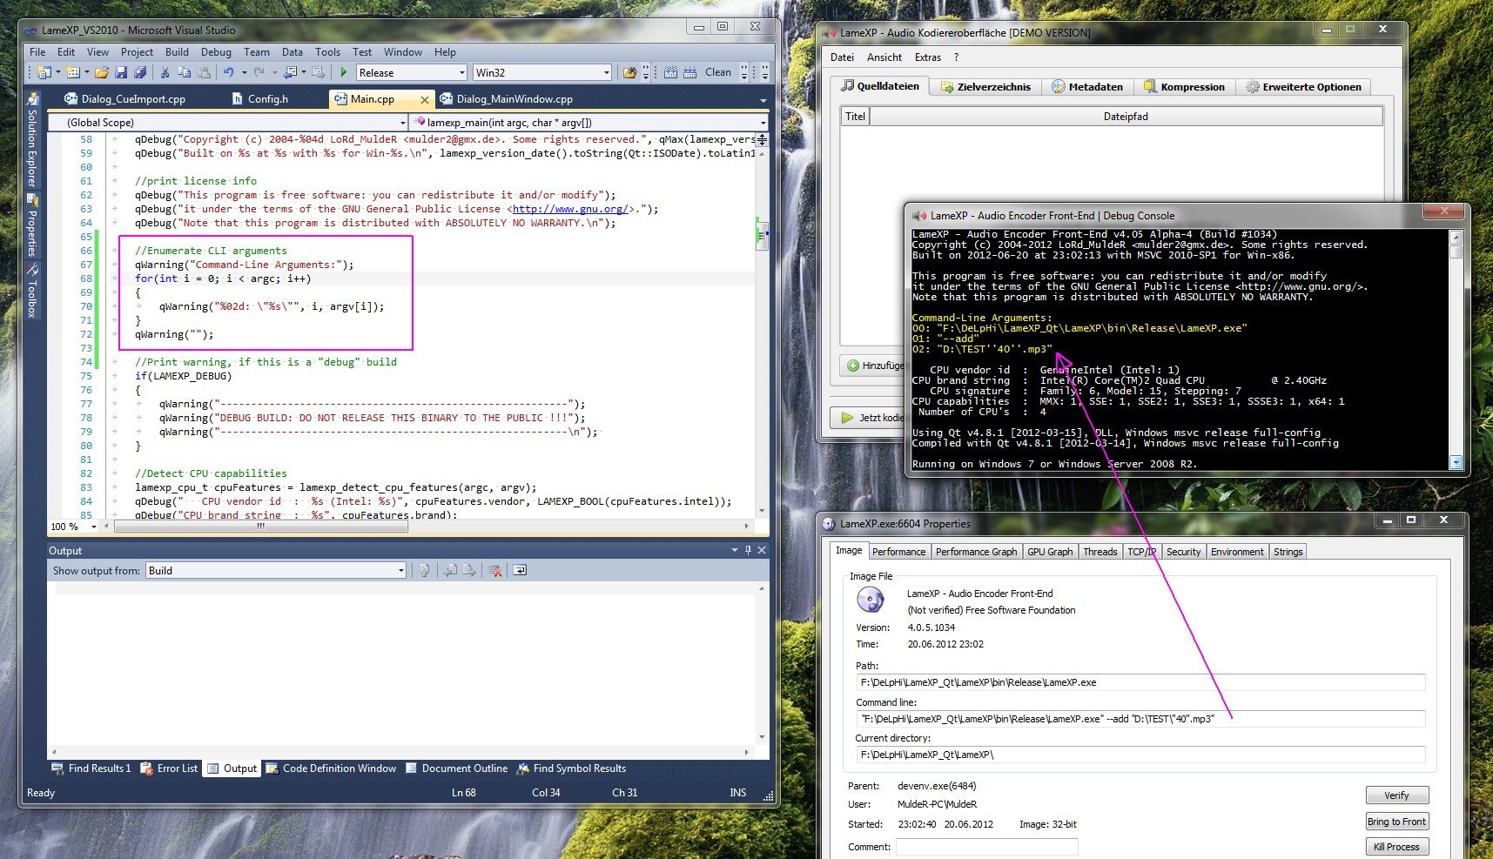Click the Debug Console vertical scrollbar
1493x859 pixels.
pos(1456,349)
